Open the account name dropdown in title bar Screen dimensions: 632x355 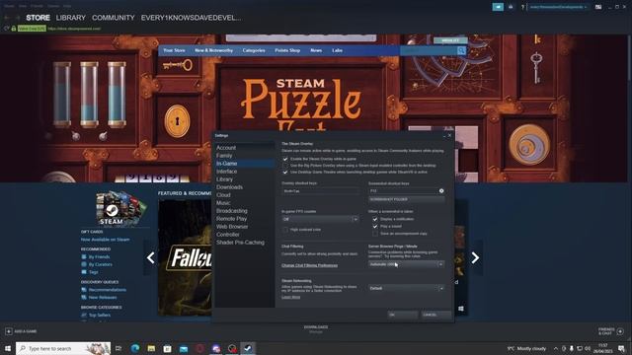(x=558, y=7)
